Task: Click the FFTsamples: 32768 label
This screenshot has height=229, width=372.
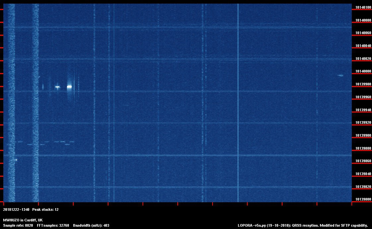Action: click(x=53, y=225)
